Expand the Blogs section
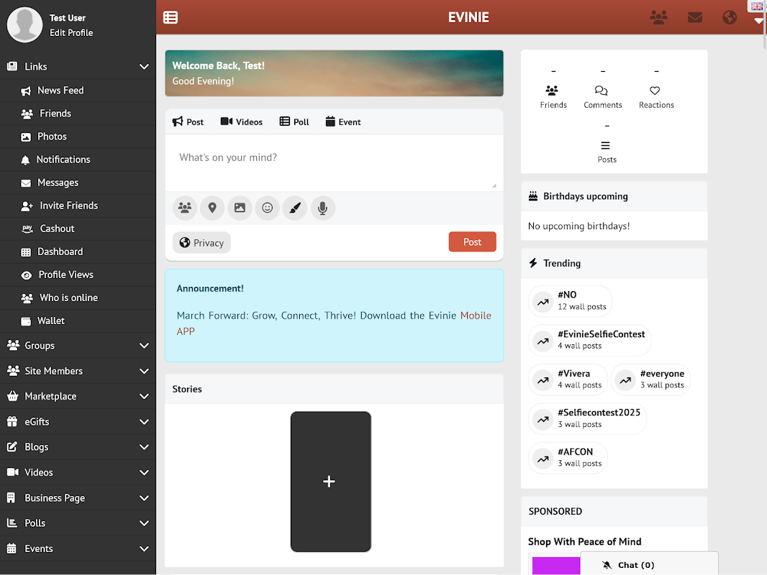 coord(78,447)
